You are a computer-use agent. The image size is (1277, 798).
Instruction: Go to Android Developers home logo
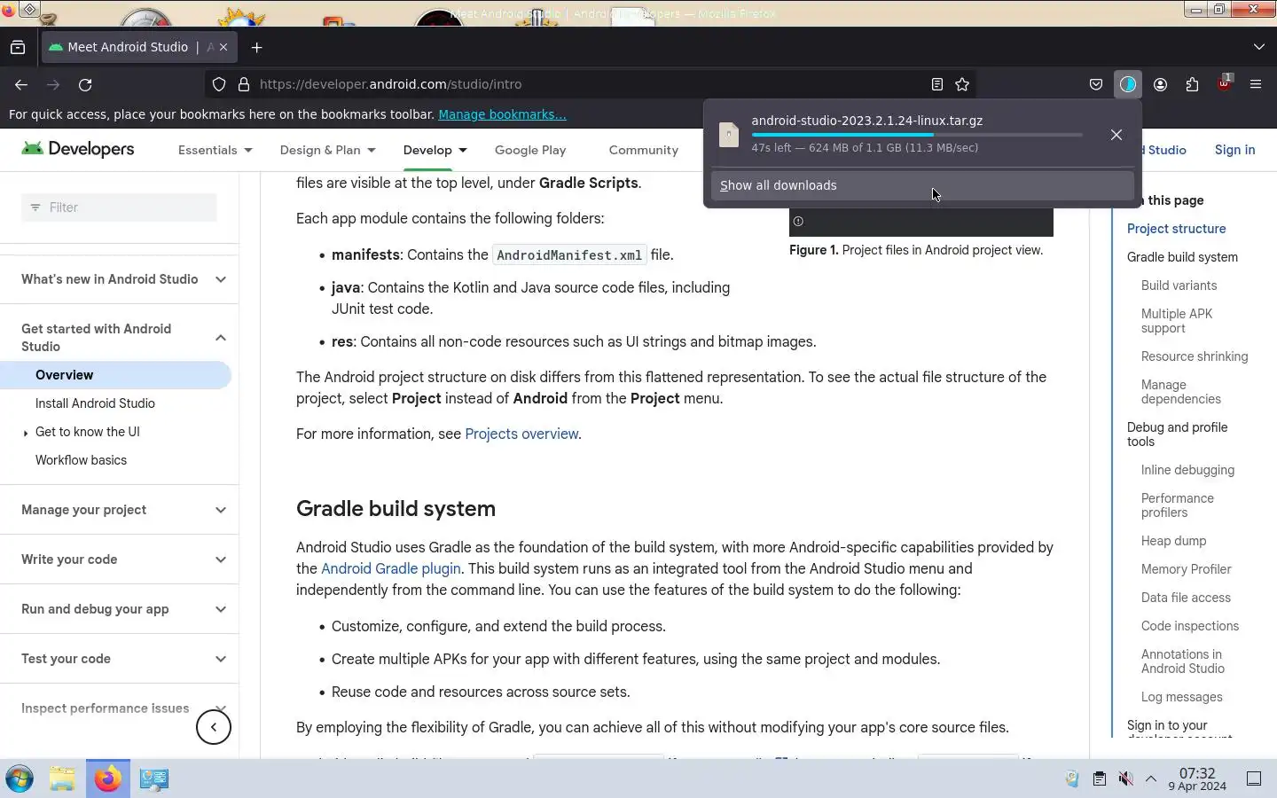pos(78,149)
